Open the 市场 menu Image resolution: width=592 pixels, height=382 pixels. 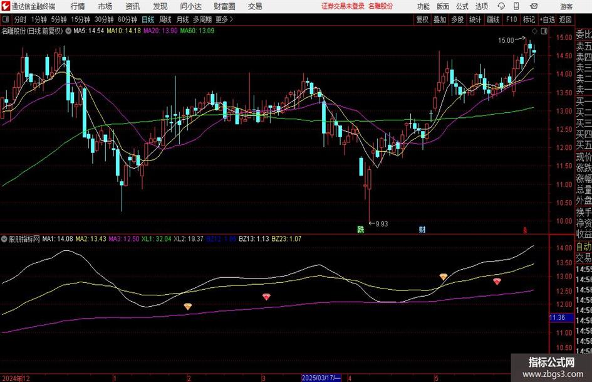click(105, 6)
